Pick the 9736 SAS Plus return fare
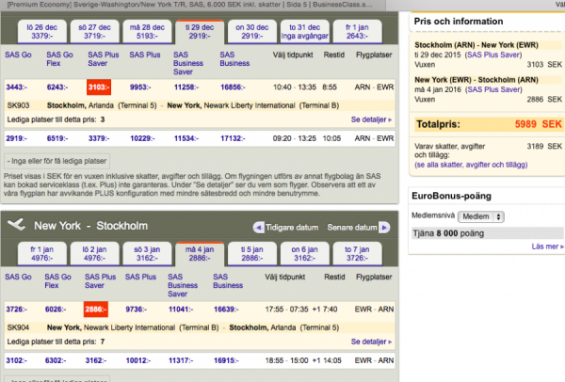The height and width of the screenshot is (382, 565). pyautogui.click(x=137, y=309)
